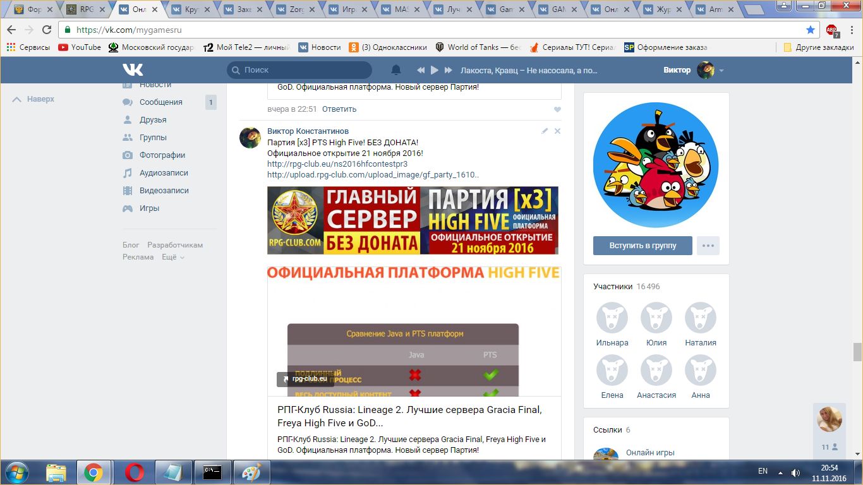
Task: Open Opera from the taskbar
Action: pyautogui.click(x=134, y=472)
